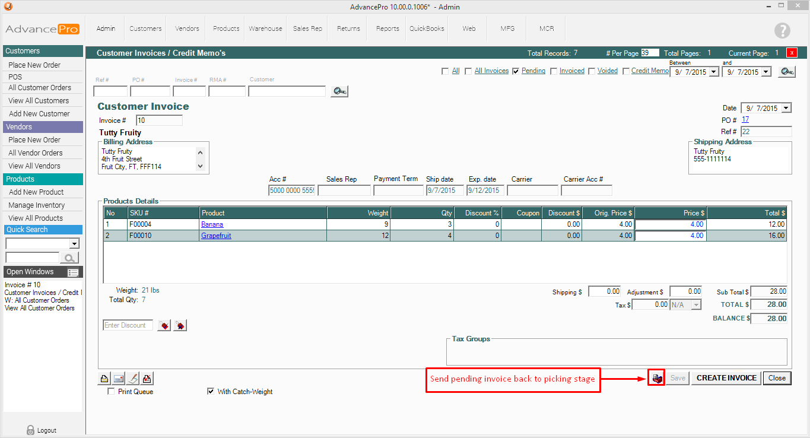Screen dimensions: 810x438
Task: Click the Quick Search magnifier button
Action: [x=70, y=258]
